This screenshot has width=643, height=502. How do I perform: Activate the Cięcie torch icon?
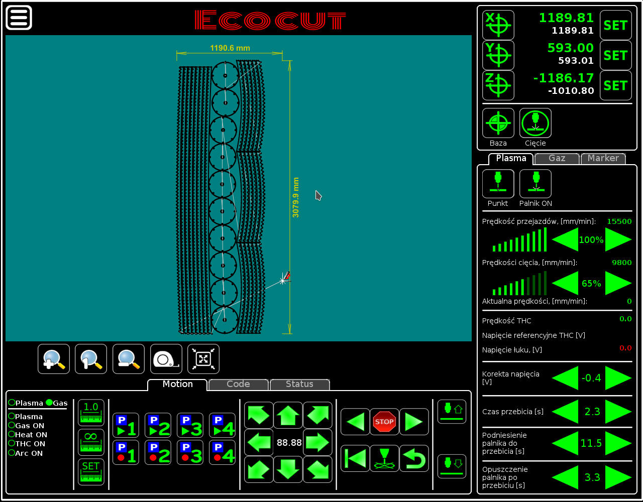coord(535,122)
